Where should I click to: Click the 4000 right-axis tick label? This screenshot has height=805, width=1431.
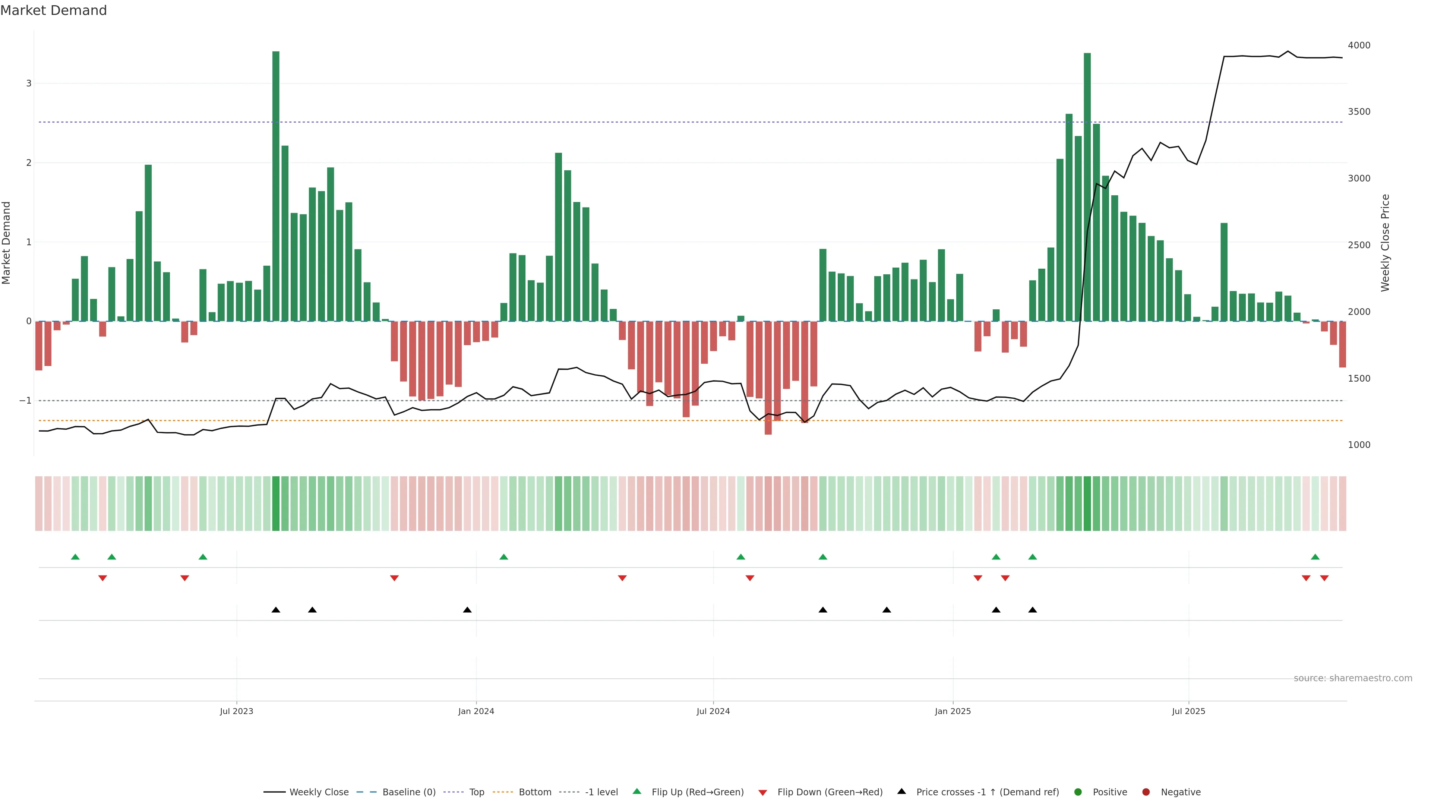click(1359, 45)
